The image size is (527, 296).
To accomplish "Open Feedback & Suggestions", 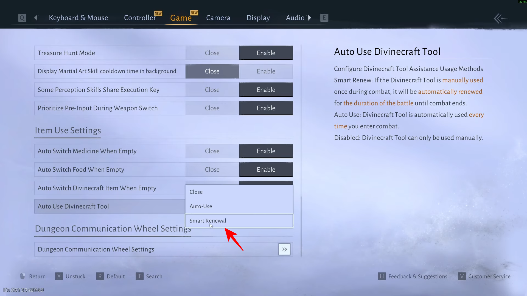I will tap(418, 276).
